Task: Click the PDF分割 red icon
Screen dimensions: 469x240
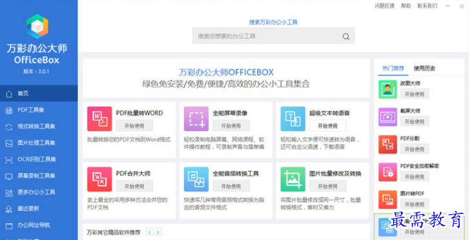Action: (388, 145)
